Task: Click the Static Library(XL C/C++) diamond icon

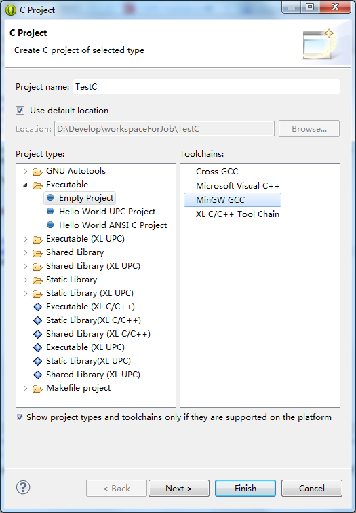Action: click(x=37, y=320)
